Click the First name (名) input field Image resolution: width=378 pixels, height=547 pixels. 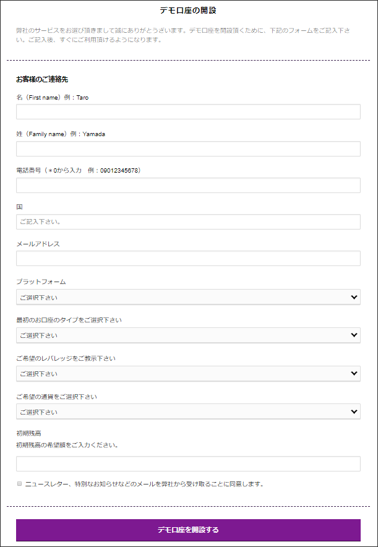[x=188, y=111]
